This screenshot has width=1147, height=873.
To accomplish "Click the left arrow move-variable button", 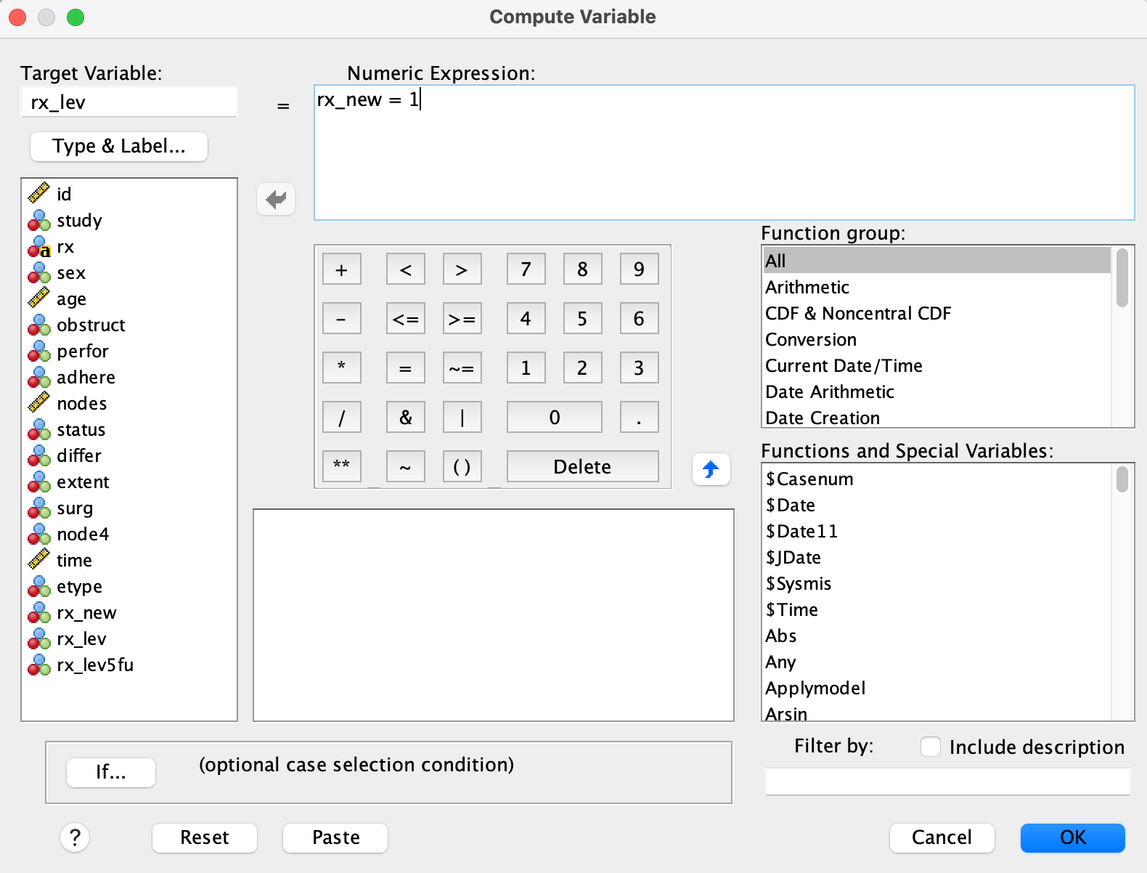I will click(276, 199).
